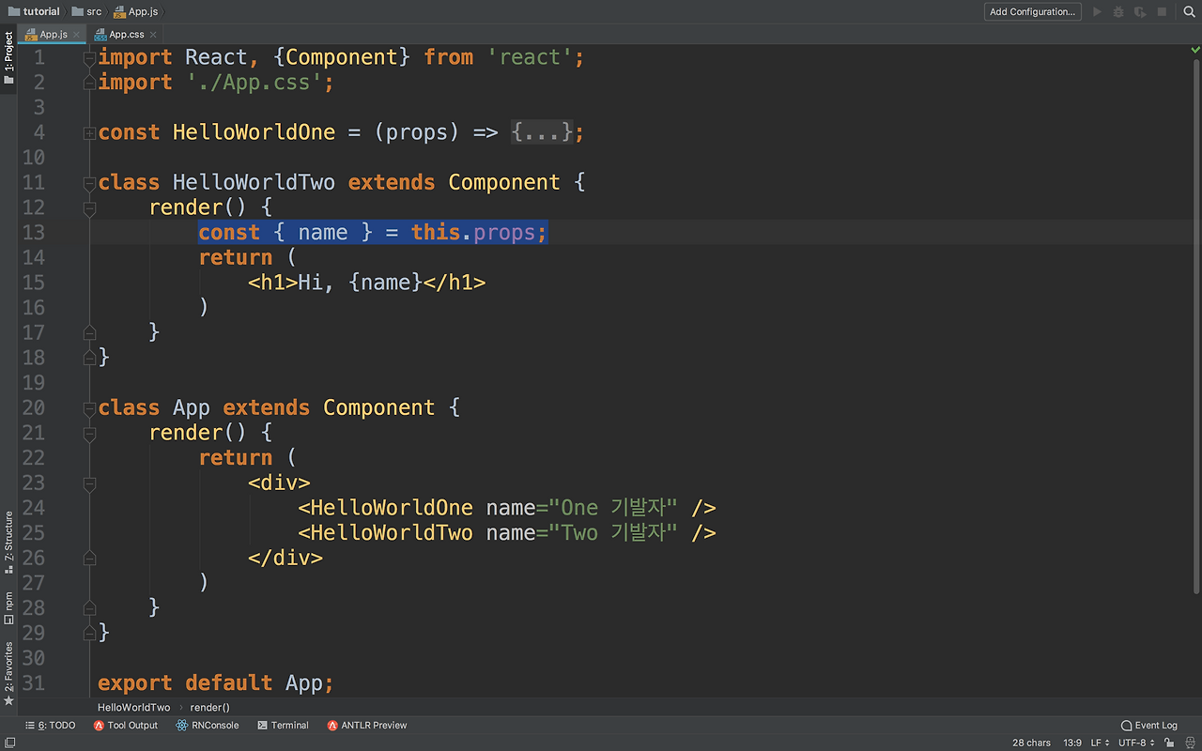Click the "Two 기발자" string value

(x=613, y=533)
